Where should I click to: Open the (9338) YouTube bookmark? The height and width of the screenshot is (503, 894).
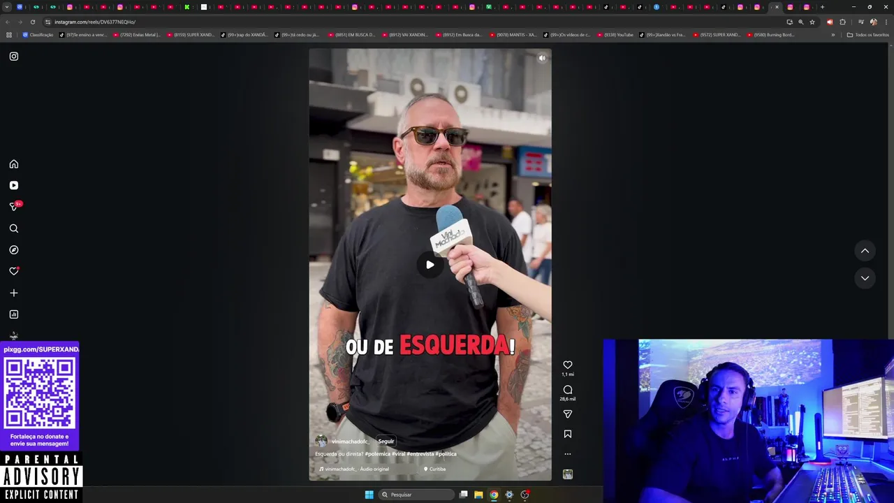pos(615,34)
